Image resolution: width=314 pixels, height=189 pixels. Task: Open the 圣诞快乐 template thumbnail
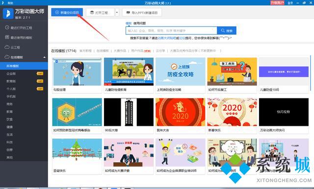click(77, 153)
